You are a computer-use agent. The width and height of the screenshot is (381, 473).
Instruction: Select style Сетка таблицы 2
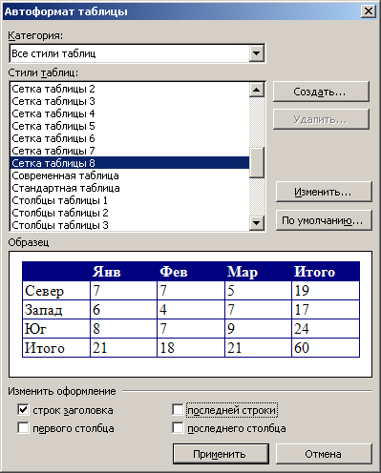130,89
